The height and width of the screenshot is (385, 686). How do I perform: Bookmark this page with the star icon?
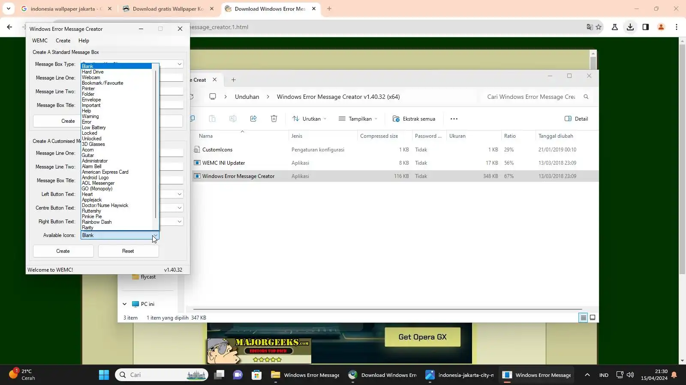click(599, 27)
